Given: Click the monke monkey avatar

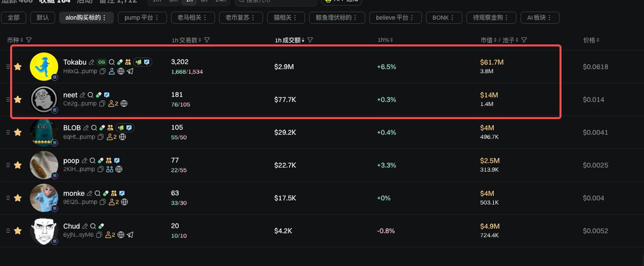Looking at the screenshot, I should tap(44, 197).
